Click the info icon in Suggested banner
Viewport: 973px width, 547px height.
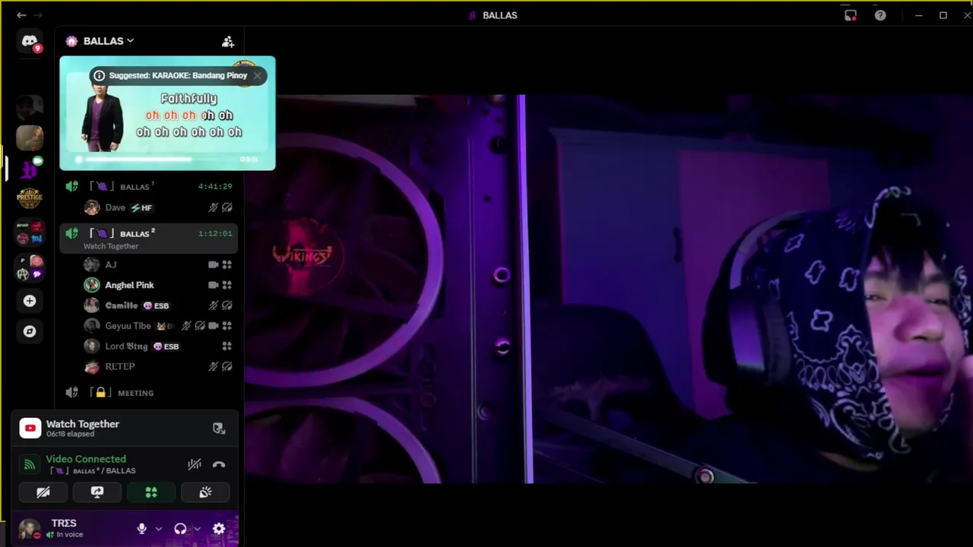click(x=99, y=76)
